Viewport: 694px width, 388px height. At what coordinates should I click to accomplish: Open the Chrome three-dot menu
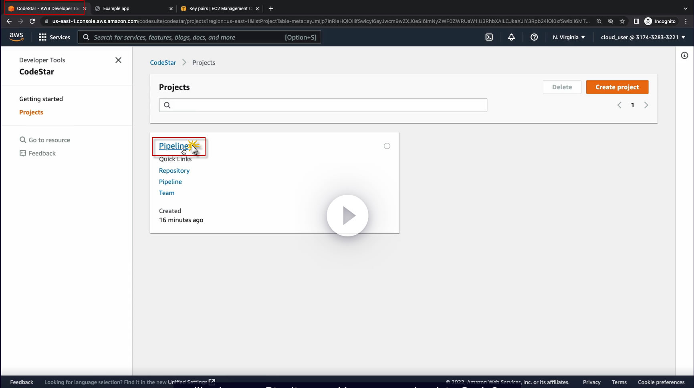point(686,21)
